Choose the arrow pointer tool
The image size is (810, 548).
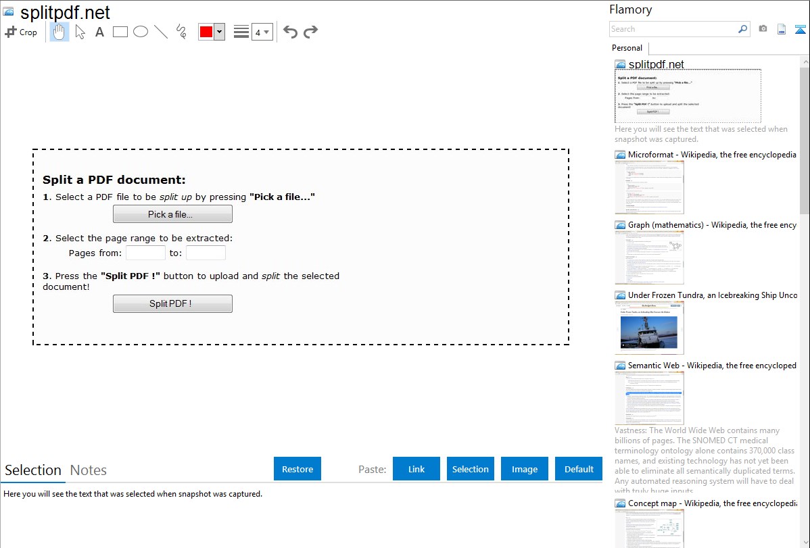click(x=80, y=32)
